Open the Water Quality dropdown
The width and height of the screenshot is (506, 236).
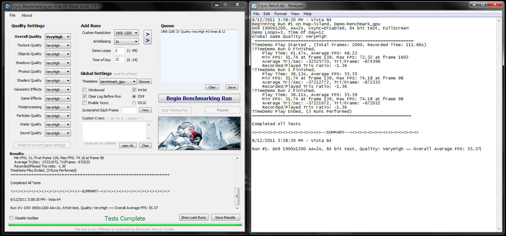click(58, 125)
